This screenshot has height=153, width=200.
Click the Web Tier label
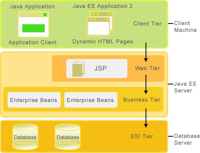tap(147, 68)
